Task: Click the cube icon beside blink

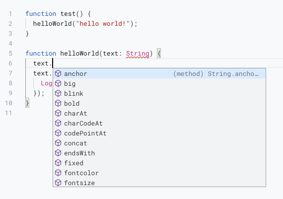Action: (58, 93)
